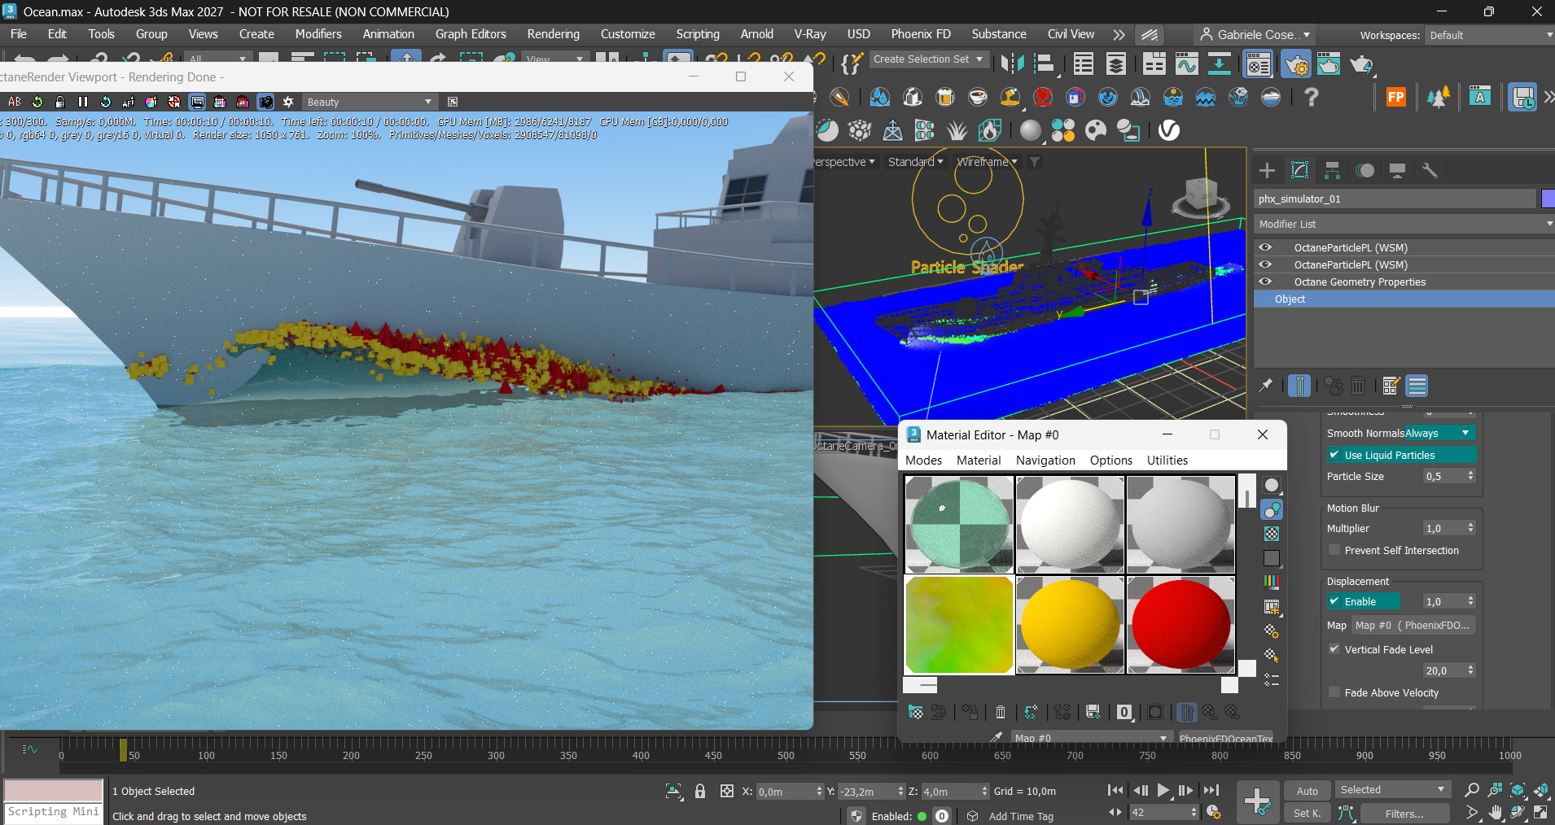Click the Reset Map trash icon in Material Editor
The width and height of the screenshot is (1555, 825).
[1001, 713]
